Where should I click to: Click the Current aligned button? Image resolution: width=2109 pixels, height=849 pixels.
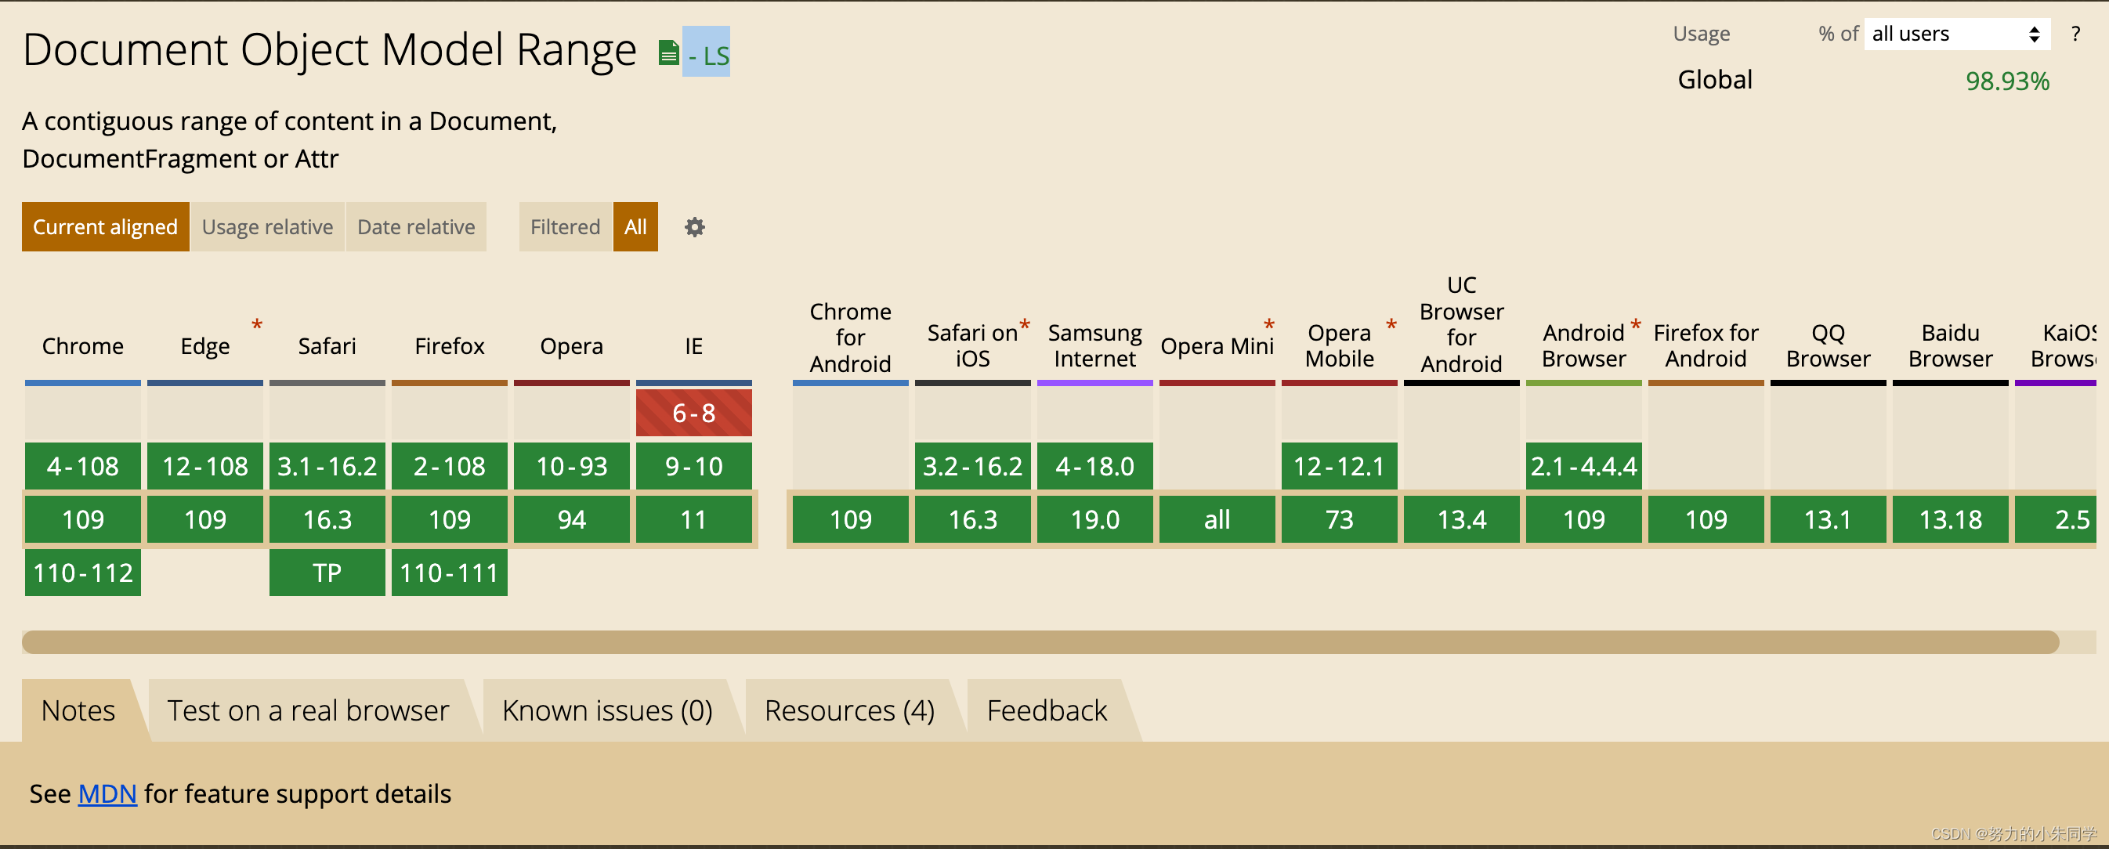pos(105,227)
